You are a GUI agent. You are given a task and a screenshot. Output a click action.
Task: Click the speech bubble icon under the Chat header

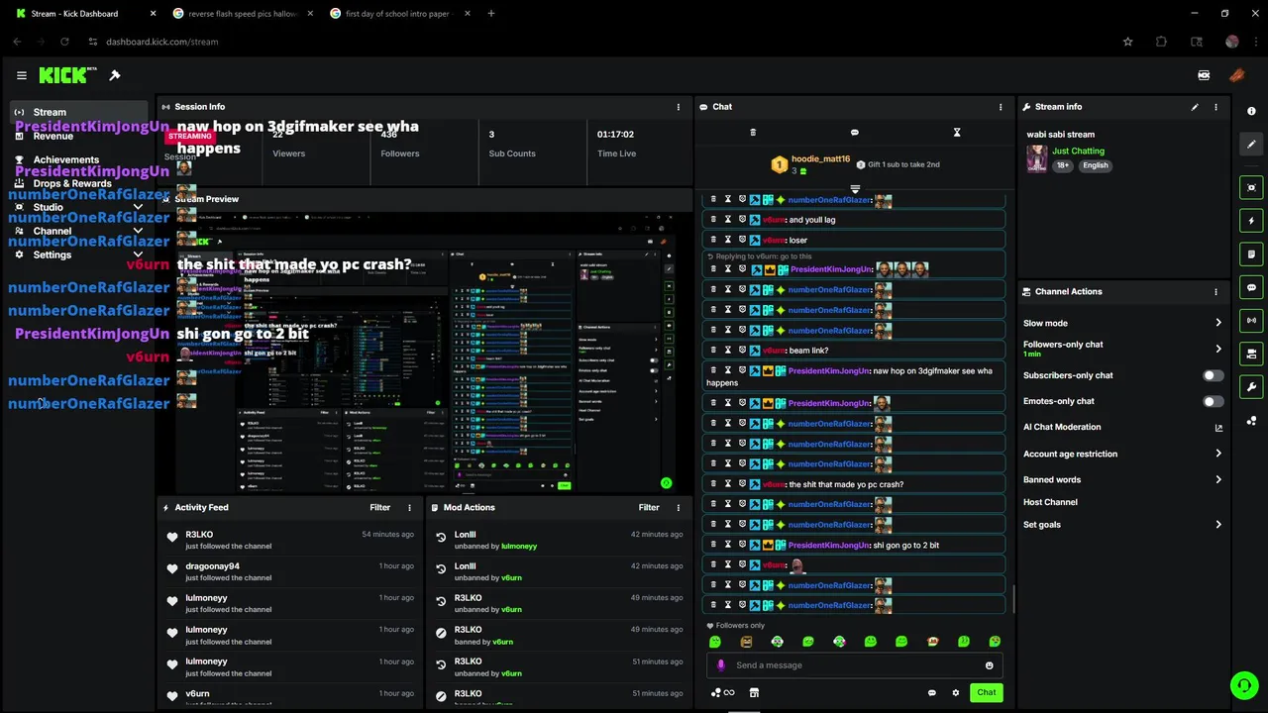pos(855,132)
